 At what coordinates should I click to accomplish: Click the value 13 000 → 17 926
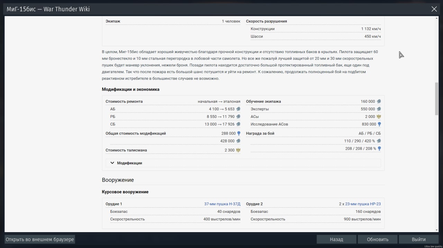tap(219, 124)
